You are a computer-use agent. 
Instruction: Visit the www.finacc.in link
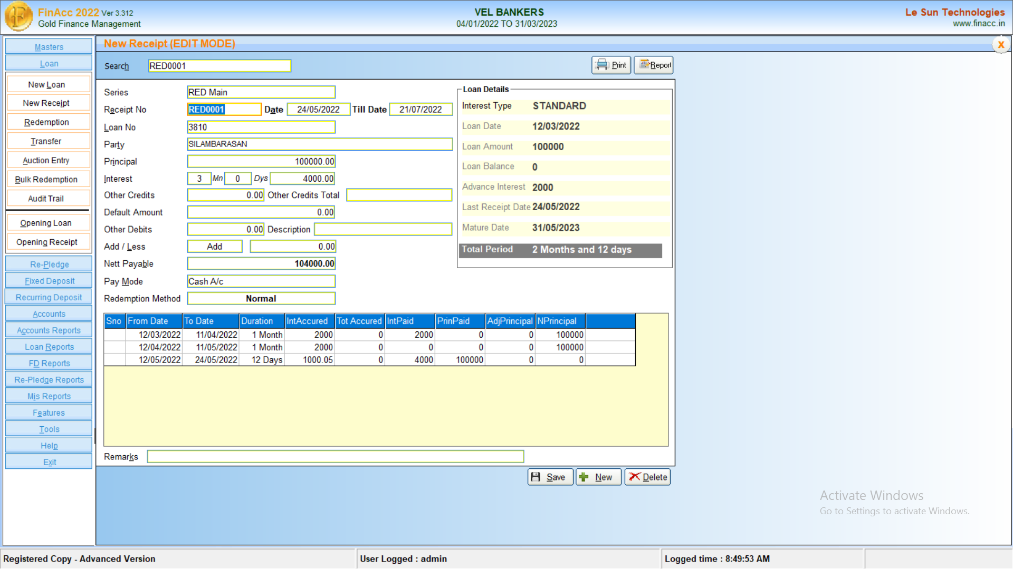tap(979, 23)
